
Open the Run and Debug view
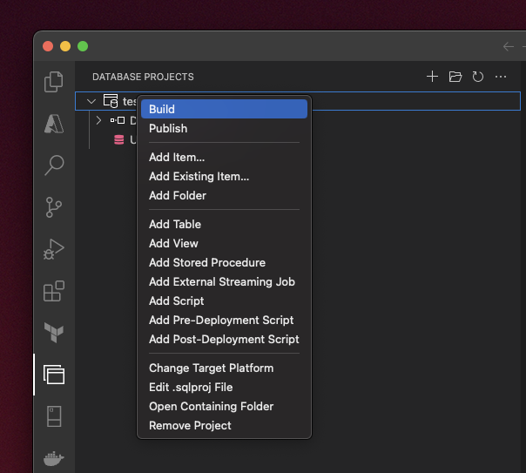(x=54, y=249)
